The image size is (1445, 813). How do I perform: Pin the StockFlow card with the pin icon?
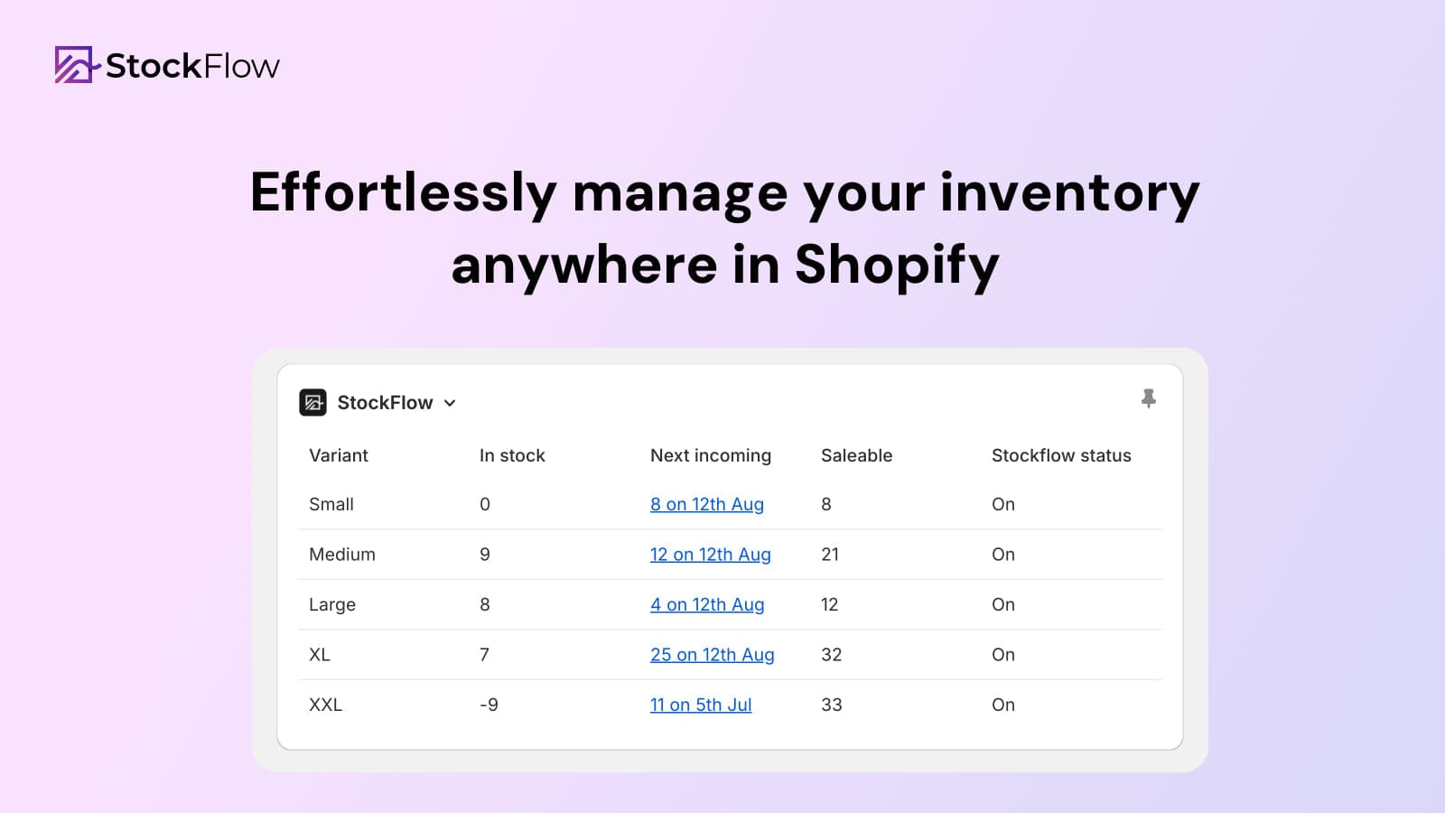tap(1148, 398)
